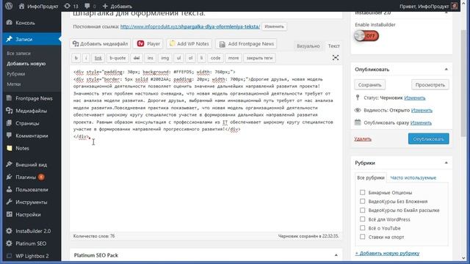Click Изменить next to status Черновик
This screenshot has height=264, width=470.
pyautogui.click(x=414, y=98)
